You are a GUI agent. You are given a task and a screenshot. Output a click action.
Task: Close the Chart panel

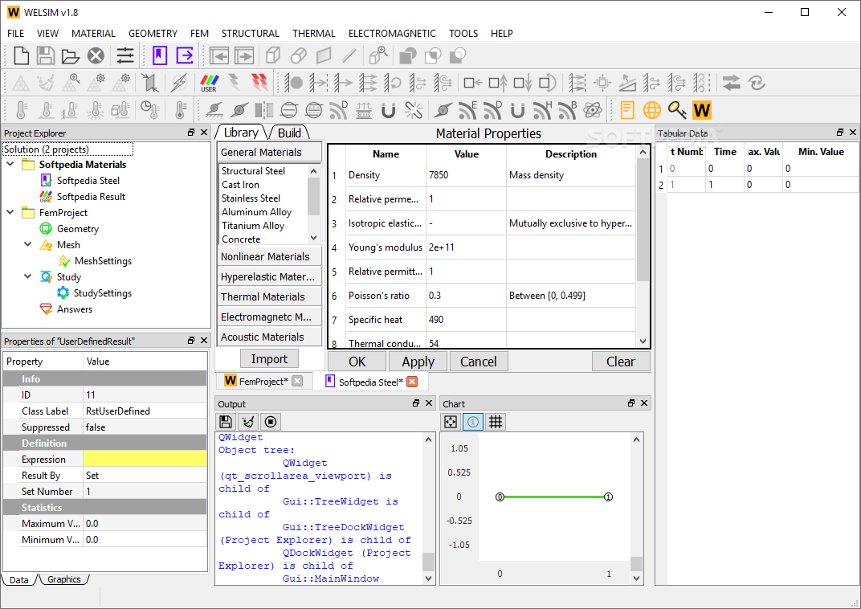pyautogui.click(x=644, y=403)
